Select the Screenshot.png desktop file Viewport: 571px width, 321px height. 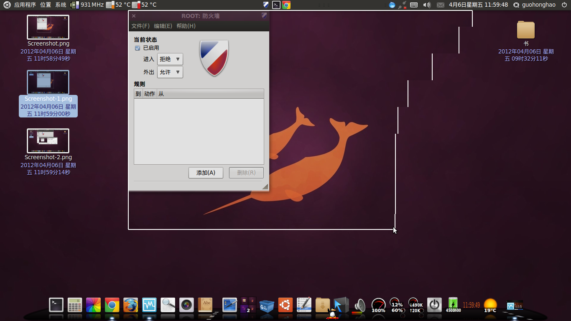point(48,39)
